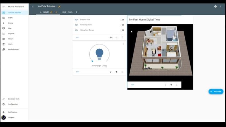Adjust the brightness slider handle on light card
The width and height of the screenshot is (226, 127).
[x=93, y=61]
